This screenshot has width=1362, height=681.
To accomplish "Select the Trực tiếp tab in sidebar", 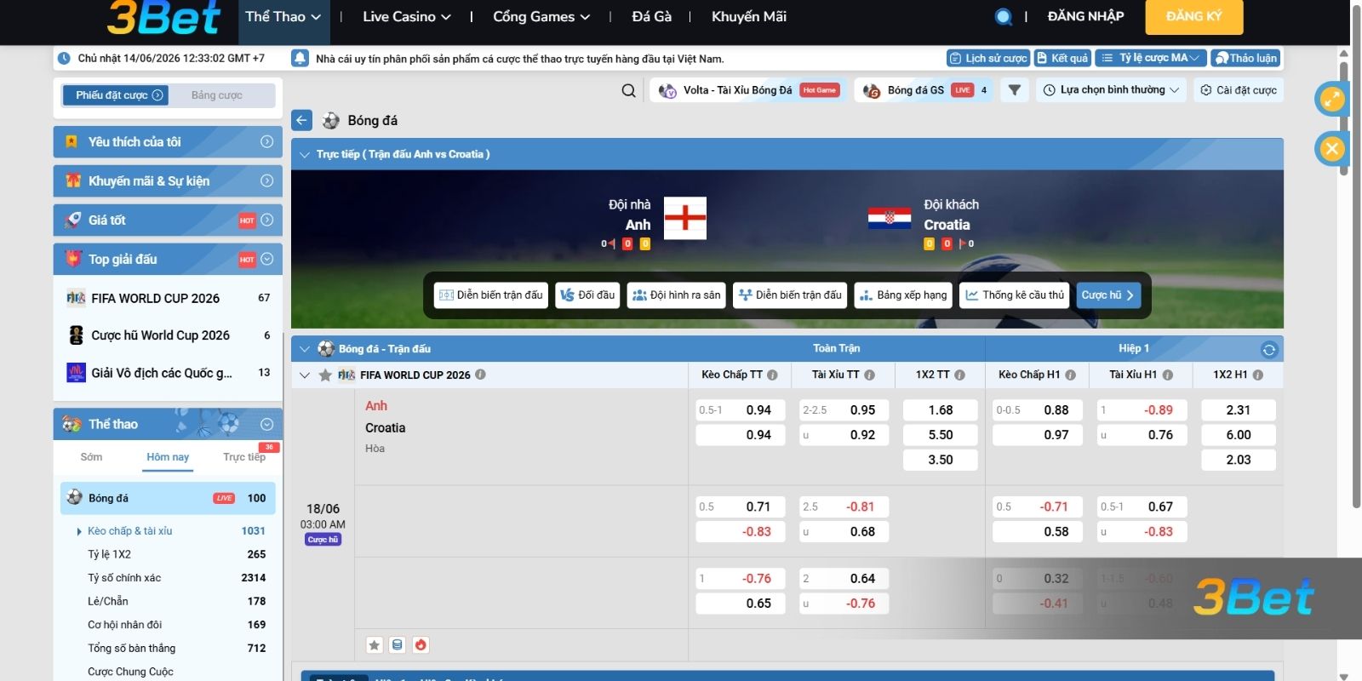I will 244,457.
